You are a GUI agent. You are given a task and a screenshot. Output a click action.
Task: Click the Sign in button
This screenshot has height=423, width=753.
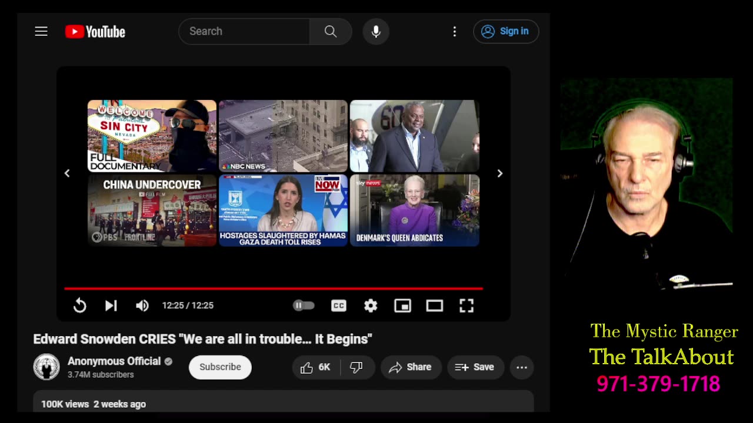tap(506, 32)
